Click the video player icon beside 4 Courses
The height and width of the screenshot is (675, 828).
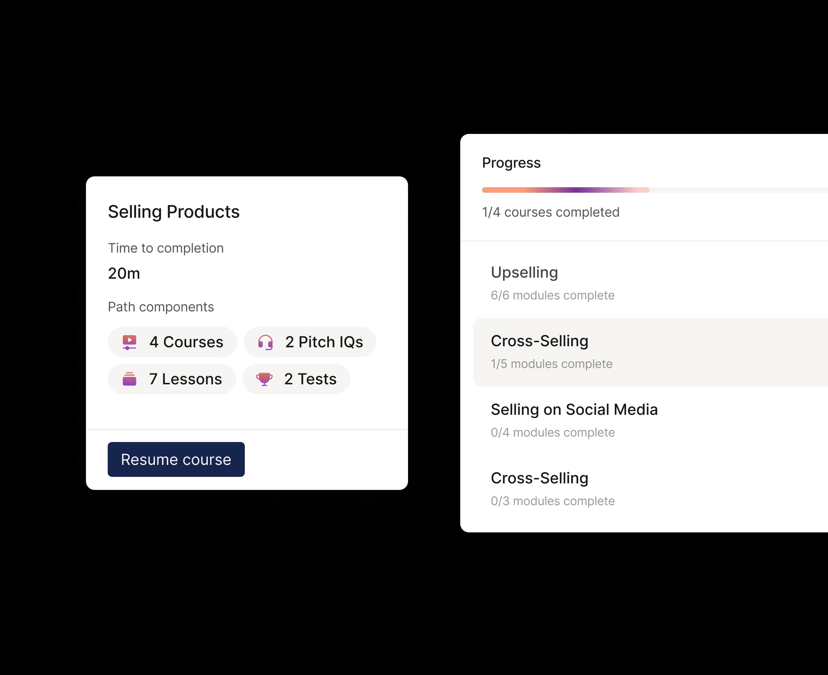[x=129, y=342]
